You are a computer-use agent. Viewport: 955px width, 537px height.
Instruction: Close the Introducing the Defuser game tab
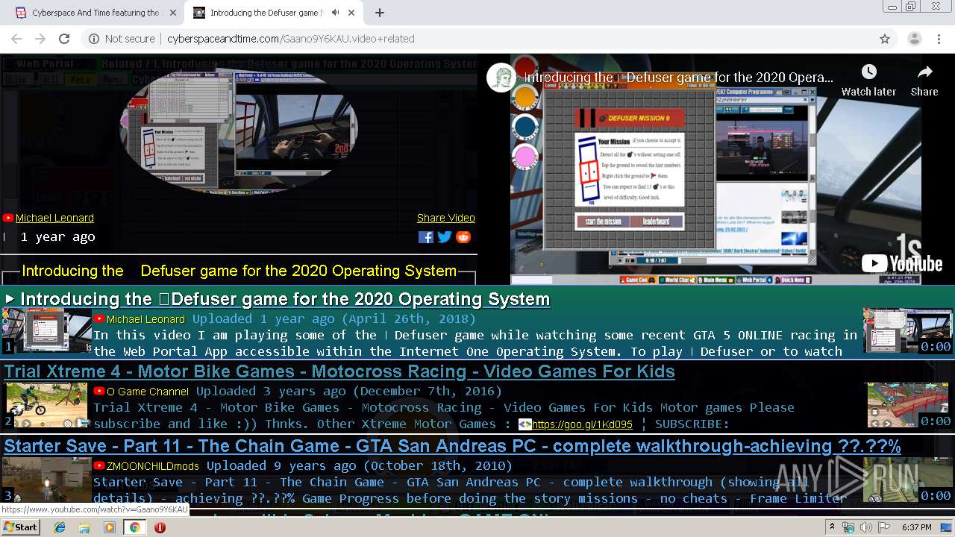351,13
